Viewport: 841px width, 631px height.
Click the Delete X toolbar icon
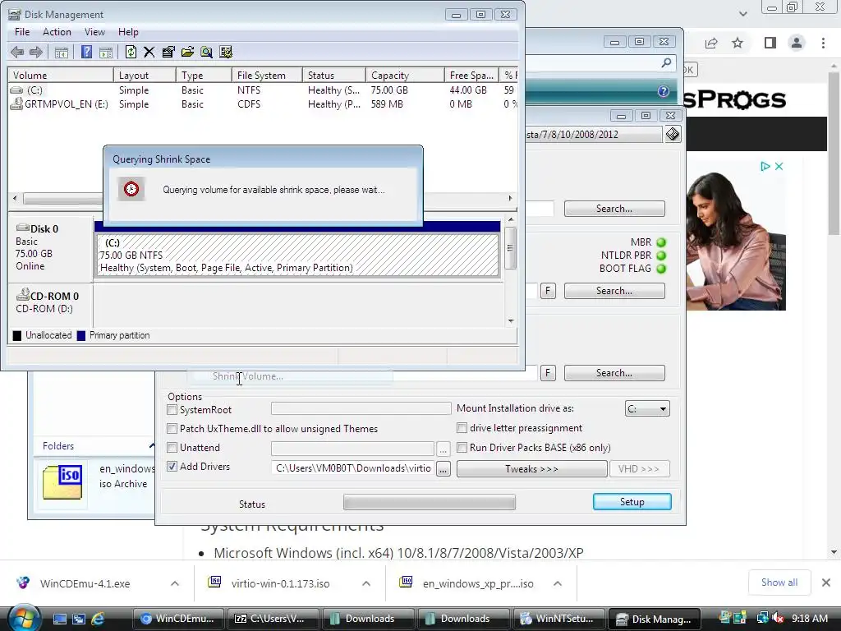tap(149, 52)
